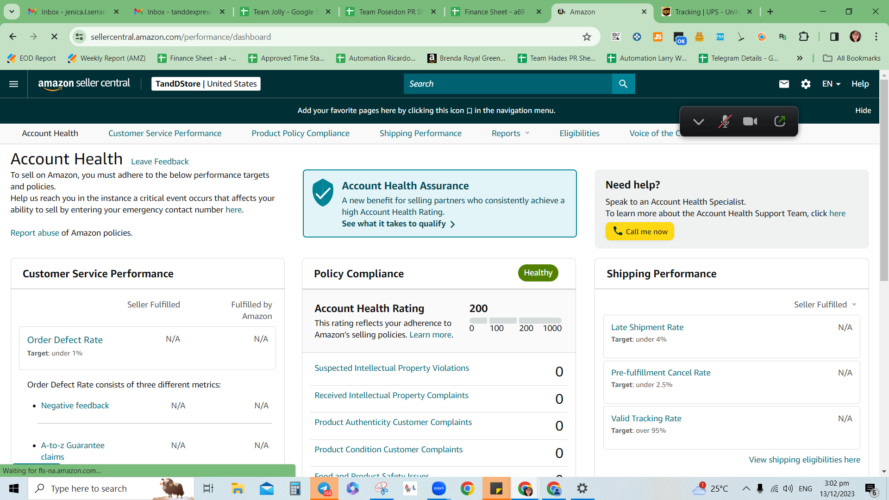Open the Windows Start menu

(14, 488)
